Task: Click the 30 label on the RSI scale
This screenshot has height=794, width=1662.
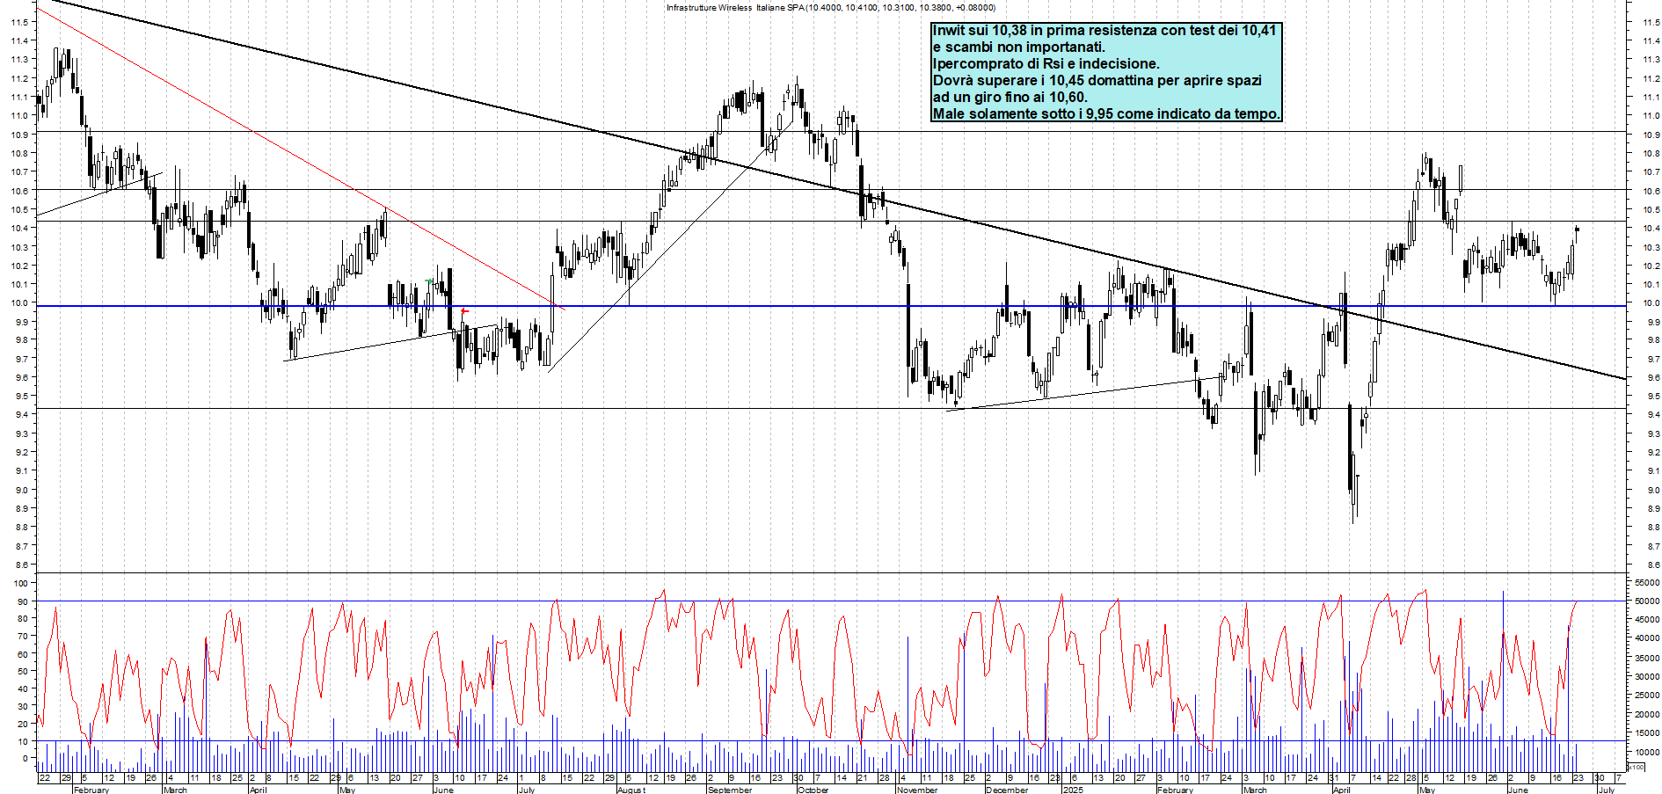Action: (x=22, y=706)
